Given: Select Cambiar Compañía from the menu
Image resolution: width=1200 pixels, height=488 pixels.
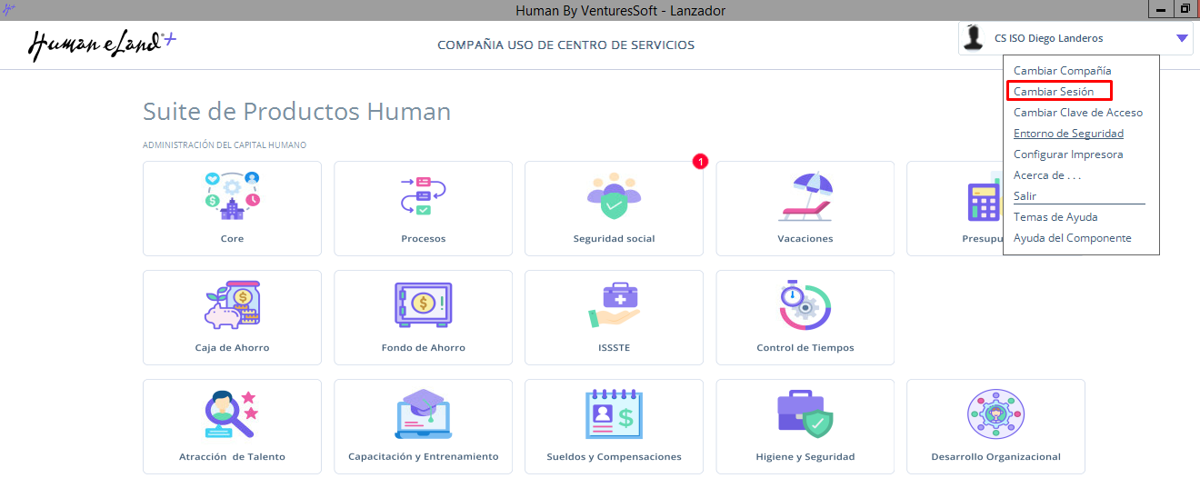Looking at the screenshot, I should pyautogui.click(x=1062, y=71).
